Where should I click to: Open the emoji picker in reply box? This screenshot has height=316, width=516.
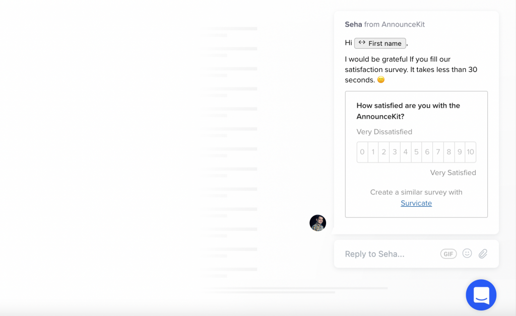pyautogui.click(x=467, y=253)
